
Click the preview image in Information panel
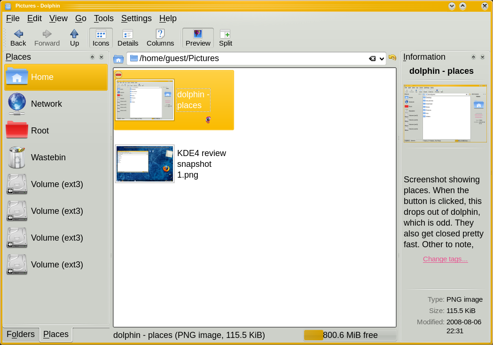point(445,113)
